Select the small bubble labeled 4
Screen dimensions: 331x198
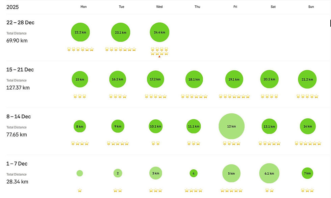(194, 173)
